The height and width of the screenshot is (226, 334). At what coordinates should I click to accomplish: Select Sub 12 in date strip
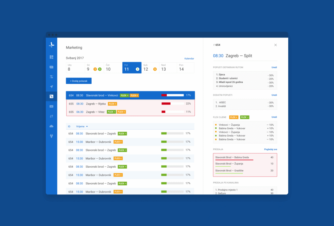(150, 68)
